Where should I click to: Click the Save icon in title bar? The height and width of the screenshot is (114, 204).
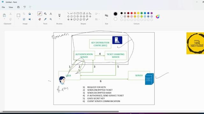tap(18, 7)
